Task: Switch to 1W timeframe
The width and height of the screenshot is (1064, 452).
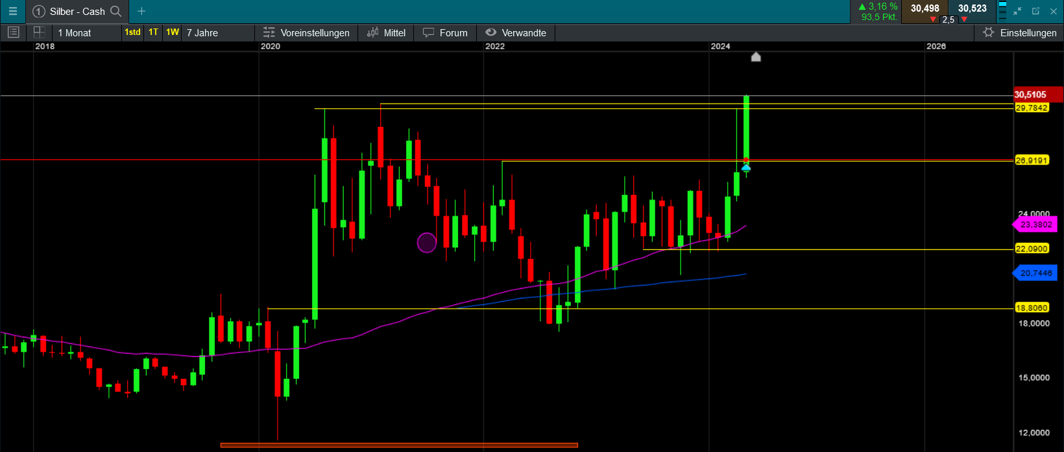Action: tap(173, 32)
